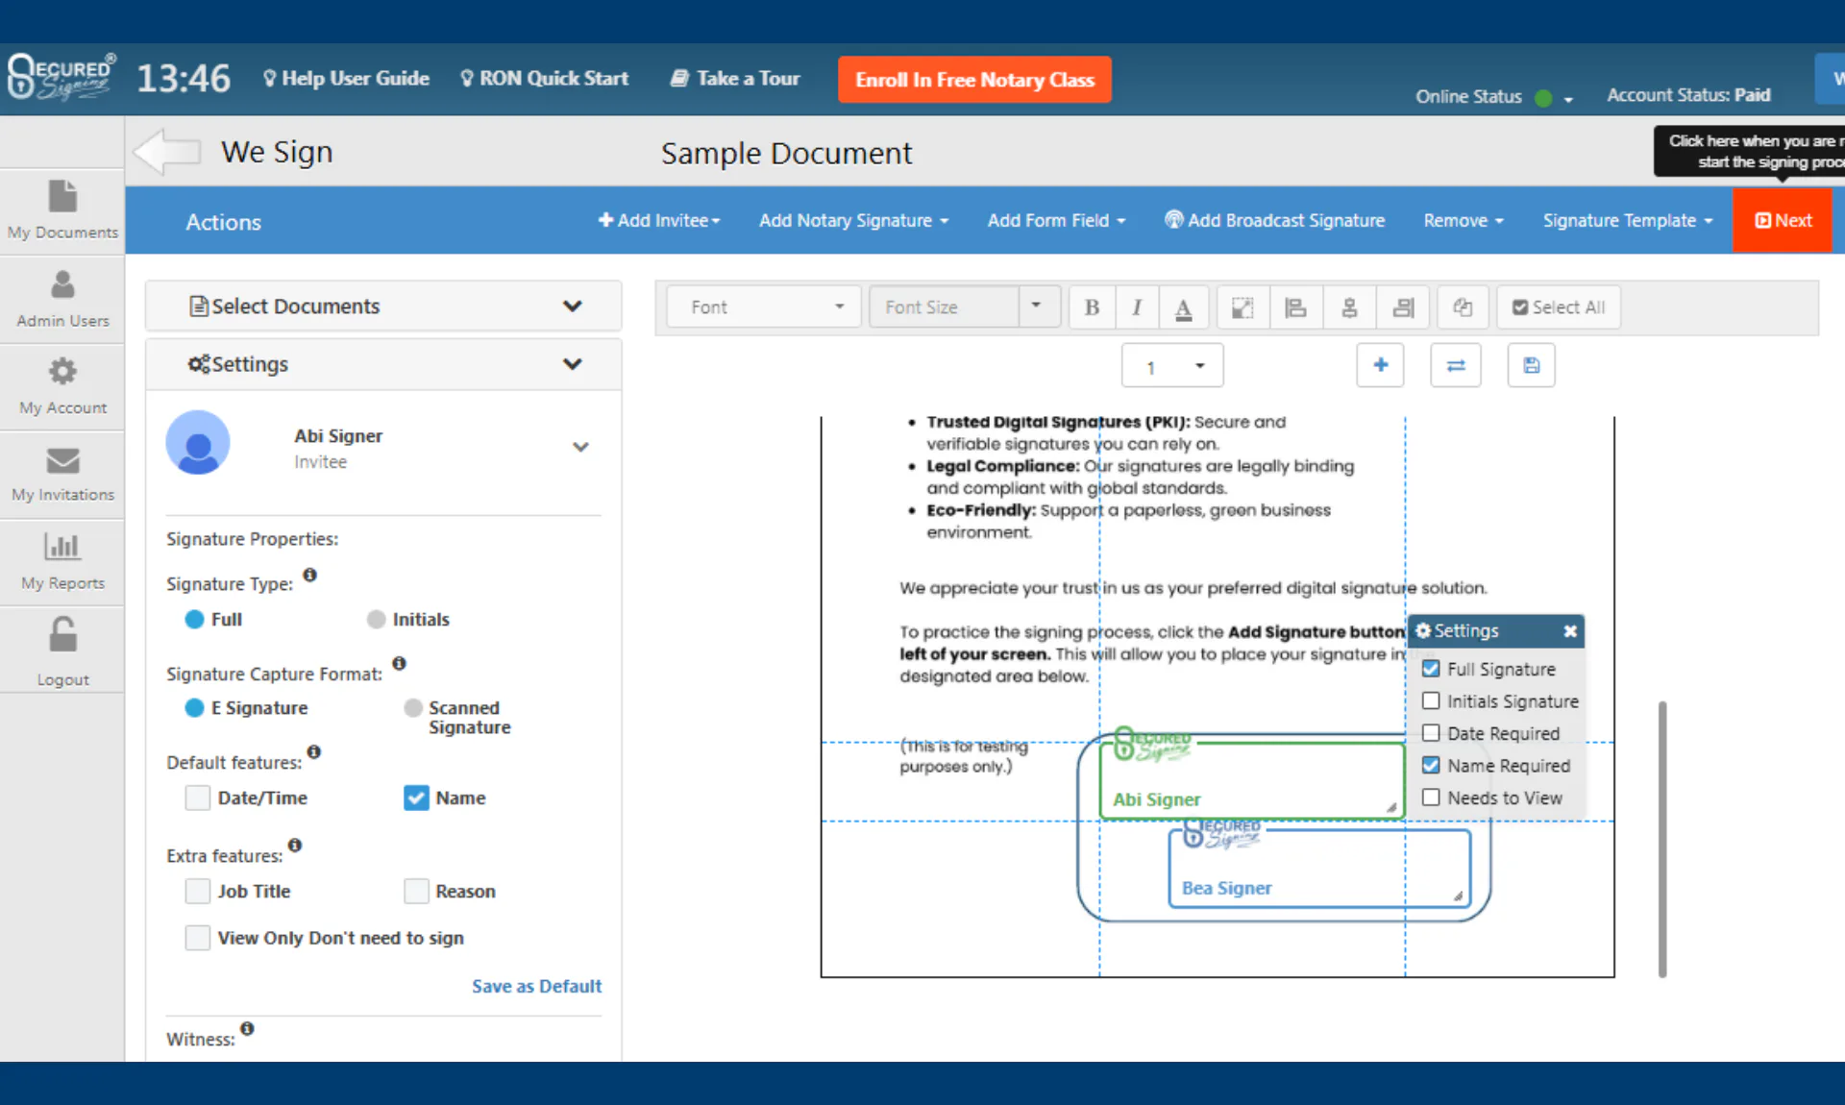Check Date Required in popup settings
The height and width of the screenshot is (1105, 1845).
pos(1431,733)
